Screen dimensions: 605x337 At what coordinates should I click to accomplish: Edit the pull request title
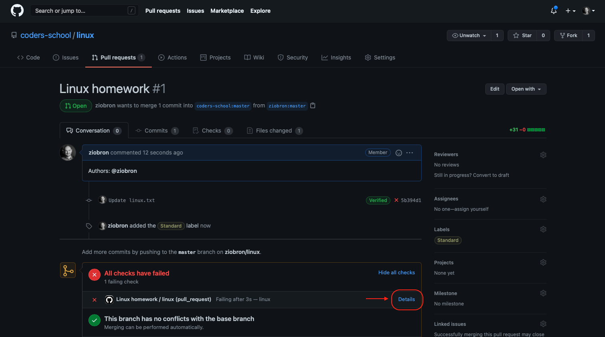tap(495, 89)
